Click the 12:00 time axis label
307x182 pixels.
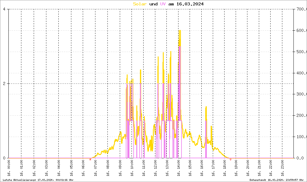[x=156, y=168]
